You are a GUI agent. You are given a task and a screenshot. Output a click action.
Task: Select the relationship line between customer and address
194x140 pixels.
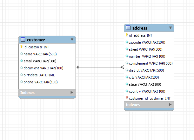pyautogui.click(x=100, y=67)
